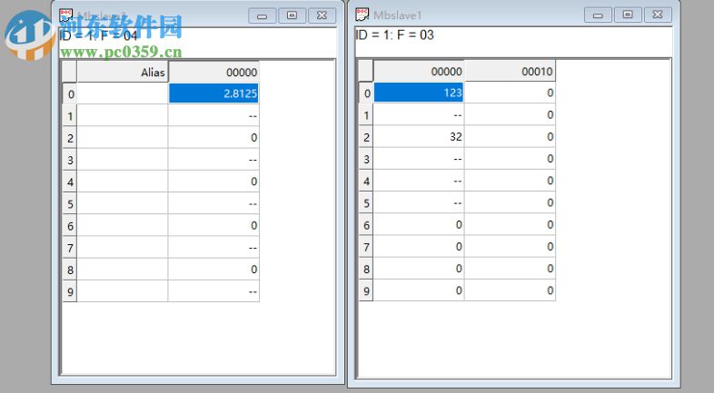Click row header 1 in left window
The width and height of the screenshot is (714, 393).
coord(70,116)
